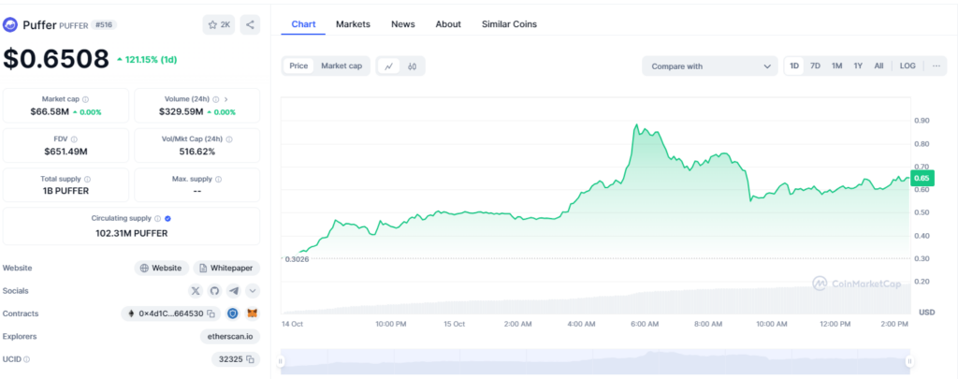Click the 0.3026 opening price label
The image size is (958, 379).
(297, 259)
